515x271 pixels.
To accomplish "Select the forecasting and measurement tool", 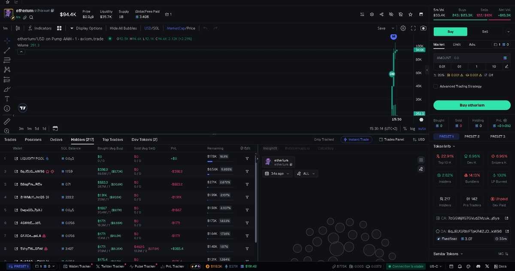I will pyautogui.click(x=7, y=79).
